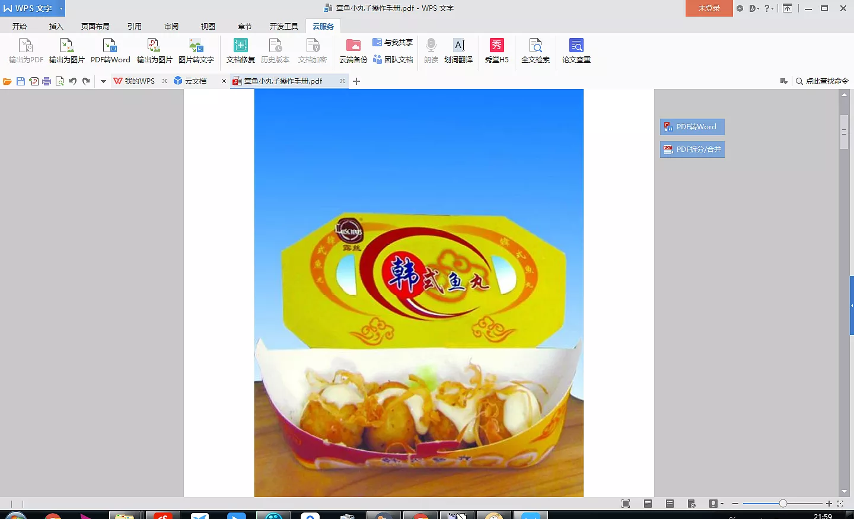Close the 云文档 tab
Image resolution: width=854 pixels, height=519 pixels.
tap(224, 81)
